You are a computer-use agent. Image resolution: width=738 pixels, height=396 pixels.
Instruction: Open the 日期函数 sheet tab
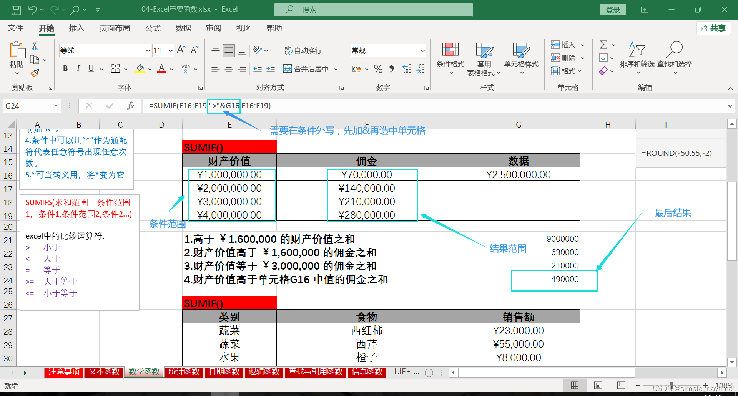[x=224, y=372]
